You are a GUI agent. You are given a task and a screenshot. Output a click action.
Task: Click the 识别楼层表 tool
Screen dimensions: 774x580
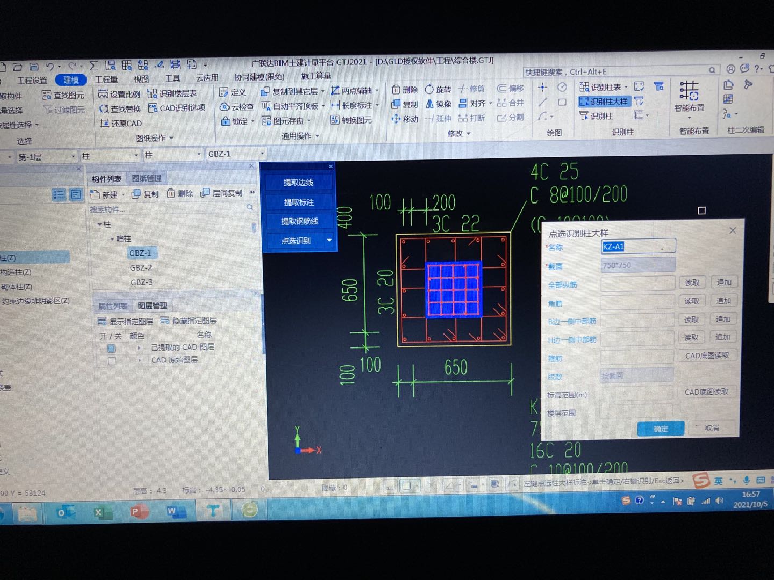tap(173, 93)
